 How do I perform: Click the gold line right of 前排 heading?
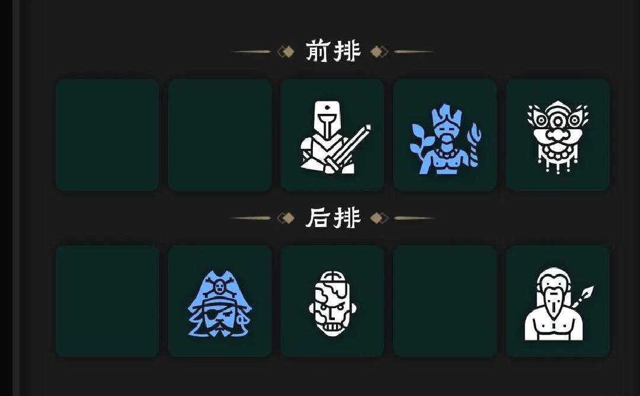414,52
